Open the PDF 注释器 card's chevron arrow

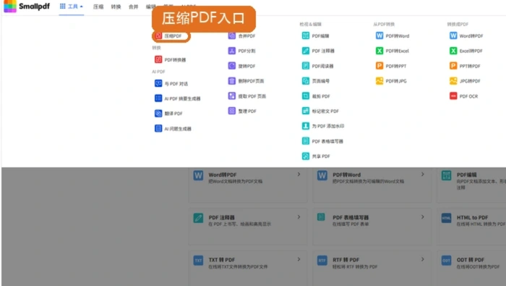(299, 216)
